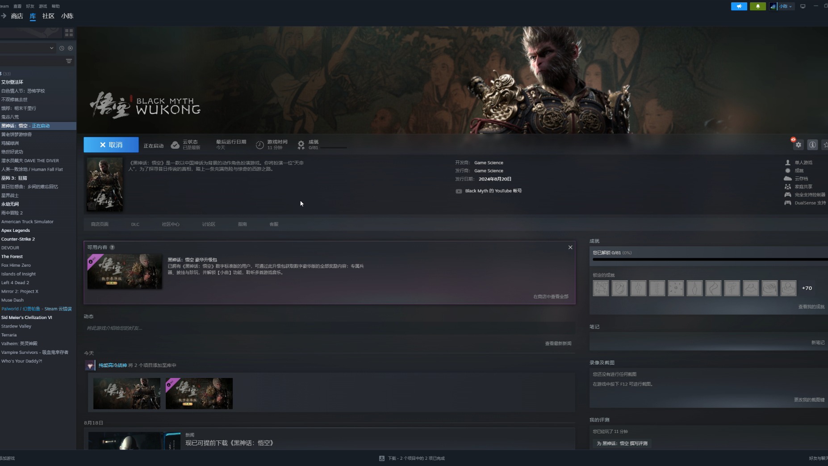This screenshot has height=466, width=828.
Task: Click the +70 more achievements label
Action: coord(807,288)
